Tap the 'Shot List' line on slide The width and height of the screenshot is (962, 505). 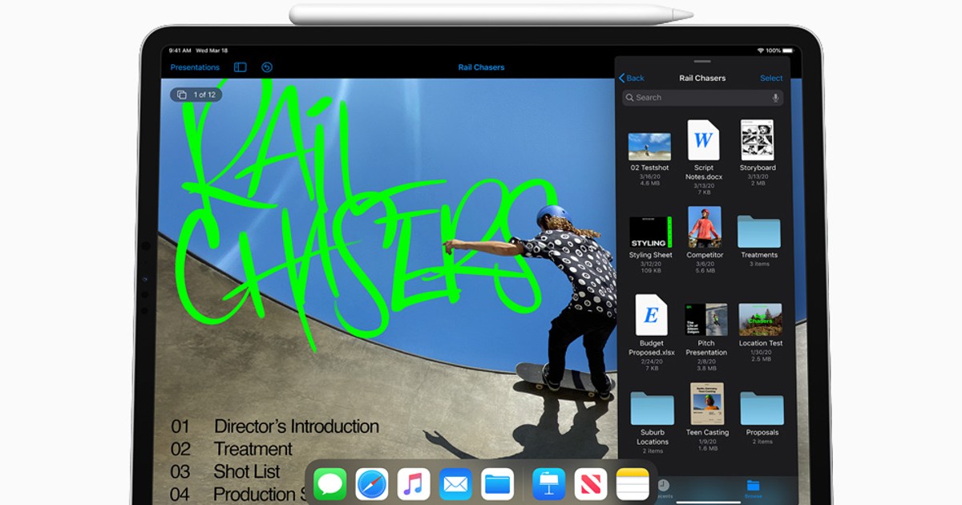[247, 471]
